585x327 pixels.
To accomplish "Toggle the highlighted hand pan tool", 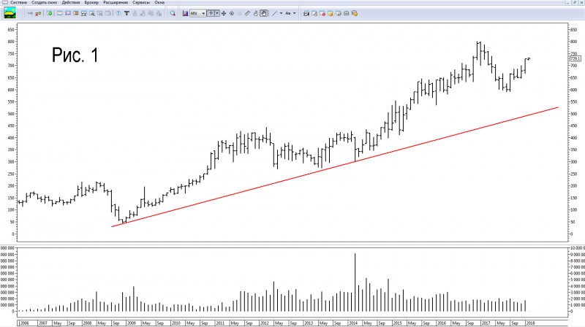I will point(264,13).
